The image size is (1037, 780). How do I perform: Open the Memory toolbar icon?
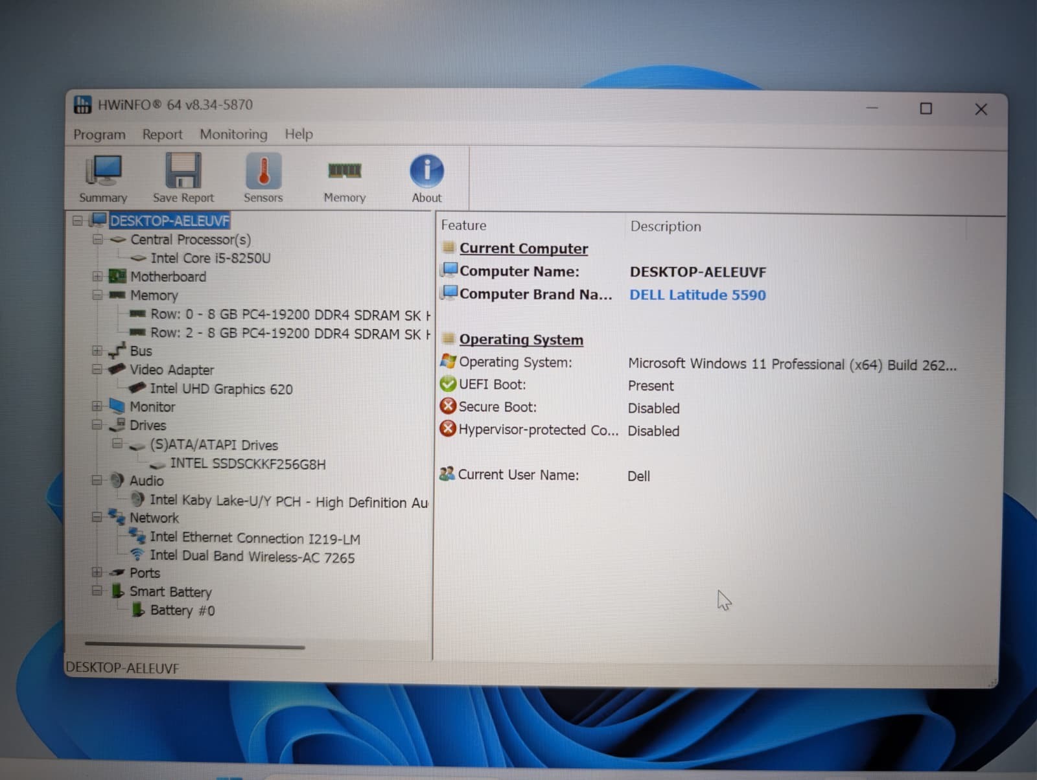[344, 171]
